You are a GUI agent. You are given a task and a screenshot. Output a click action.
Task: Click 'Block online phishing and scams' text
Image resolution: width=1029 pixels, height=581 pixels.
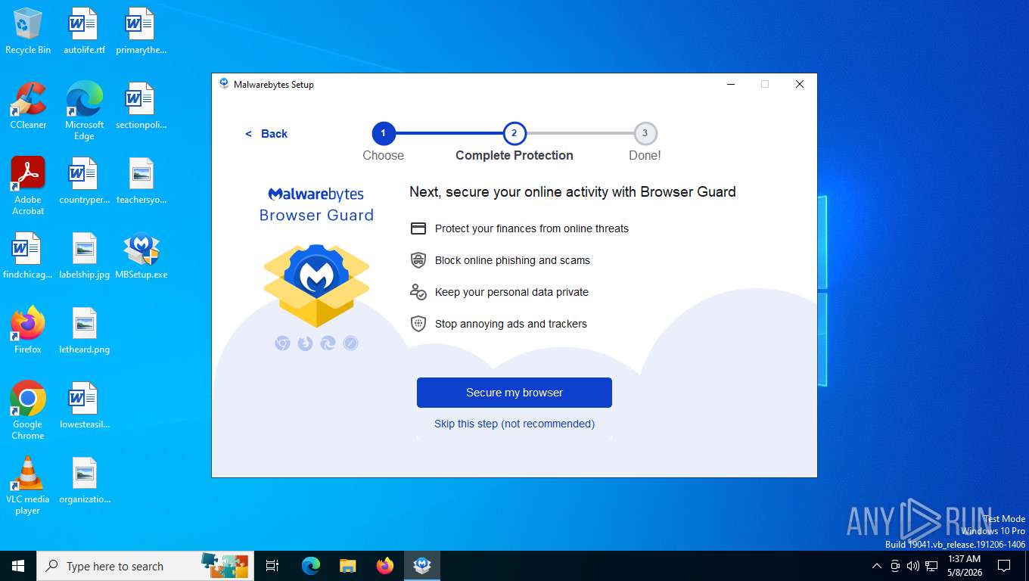(x=512, y=260)
